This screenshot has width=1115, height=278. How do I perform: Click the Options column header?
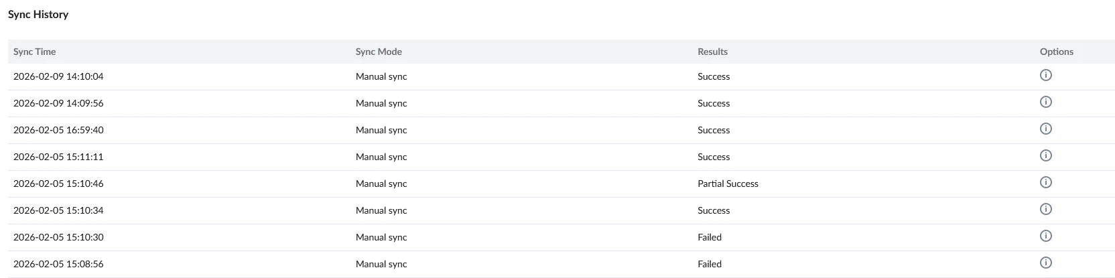(x=1057, y=52)
